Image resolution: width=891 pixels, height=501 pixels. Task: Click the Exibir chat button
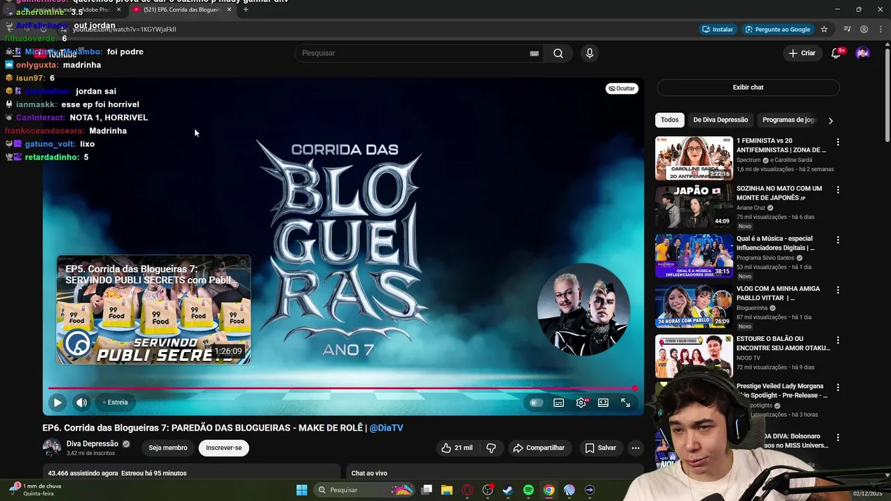click(x=748, y=88)
